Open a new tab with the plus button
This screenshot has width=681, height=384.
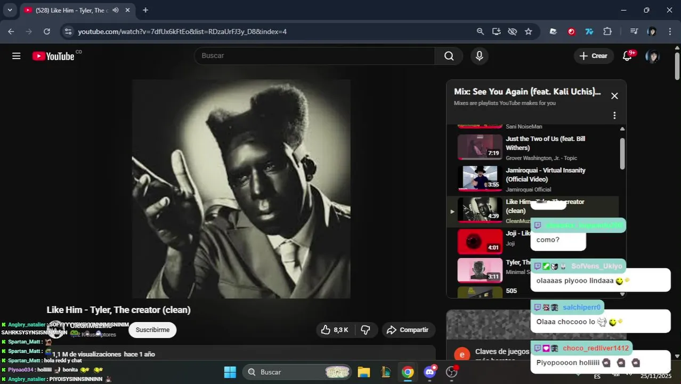145,10
